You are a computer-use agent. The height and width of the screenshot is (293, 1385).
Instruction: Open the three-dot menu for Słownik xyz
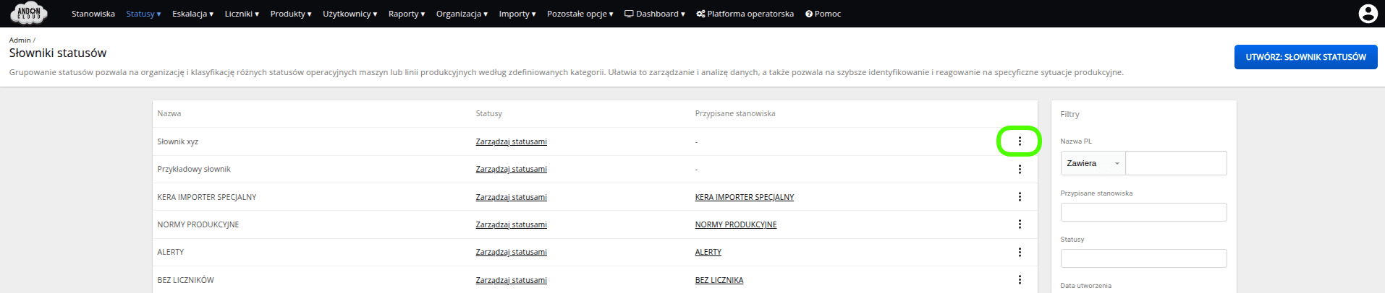[1020, 141]
